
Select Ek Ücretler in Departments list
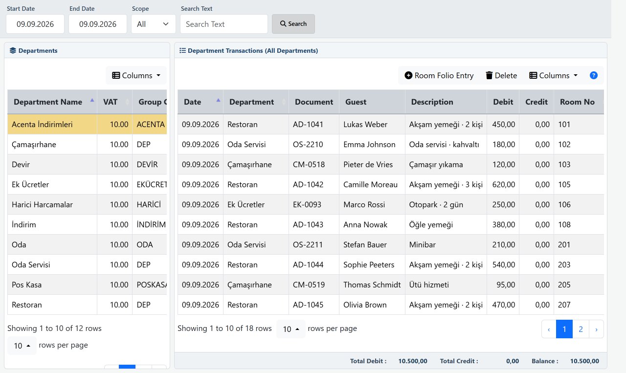(x=87, y=184)
